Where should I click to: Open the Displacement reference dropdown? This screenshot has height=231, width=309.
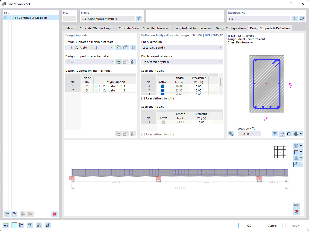coord(220,62)
